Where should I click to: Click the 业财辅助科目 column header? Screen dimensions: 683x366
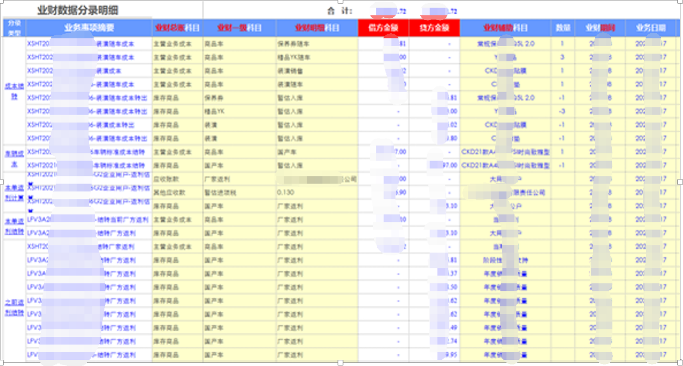505,28
